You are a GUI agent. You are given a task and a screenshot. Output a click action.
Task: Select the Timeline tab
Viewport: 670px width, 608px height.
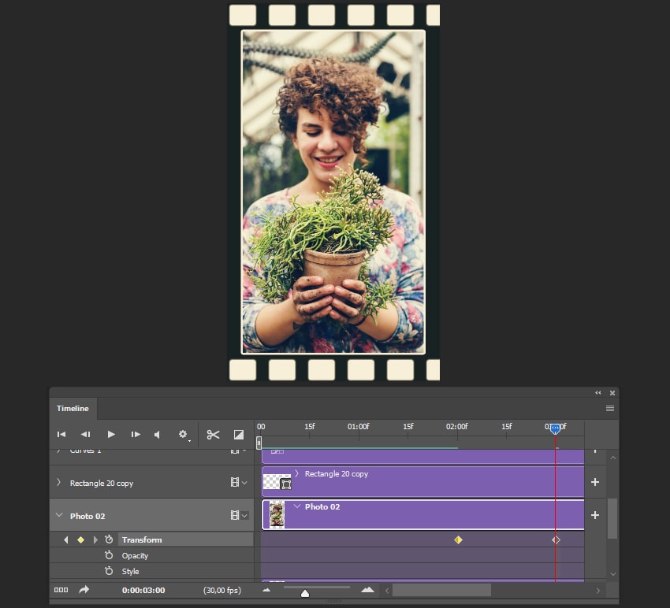(x=73, y=409)
